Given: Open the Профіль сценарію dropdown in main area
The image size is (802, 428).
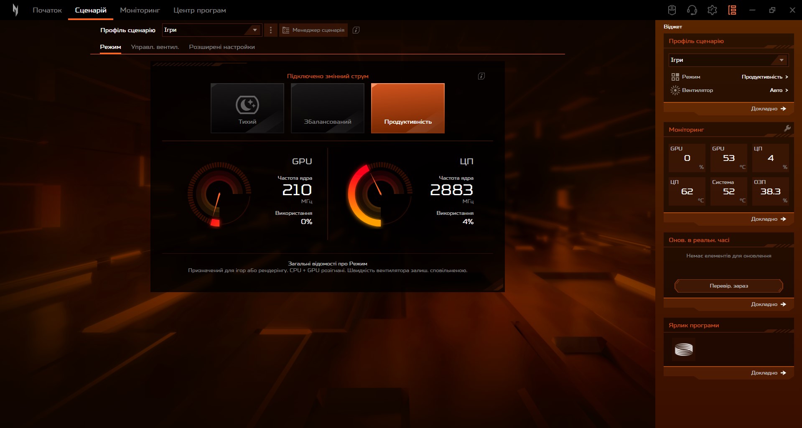Looking at the screenshot, I should 212,30.
